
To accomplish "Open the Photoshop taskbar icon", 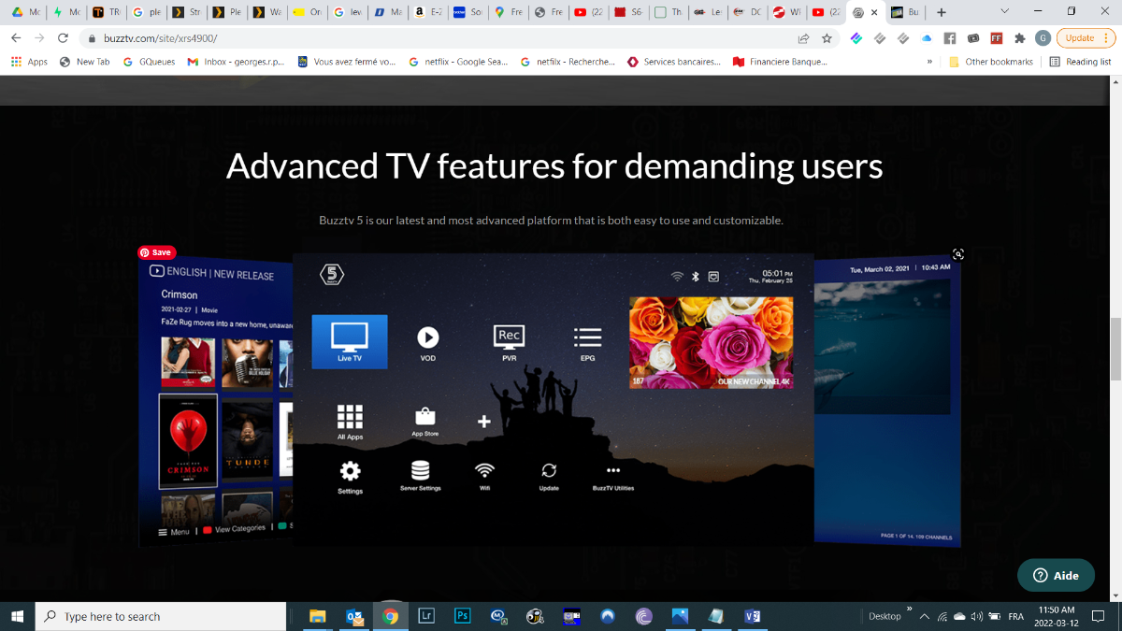I will coord(462,616).
